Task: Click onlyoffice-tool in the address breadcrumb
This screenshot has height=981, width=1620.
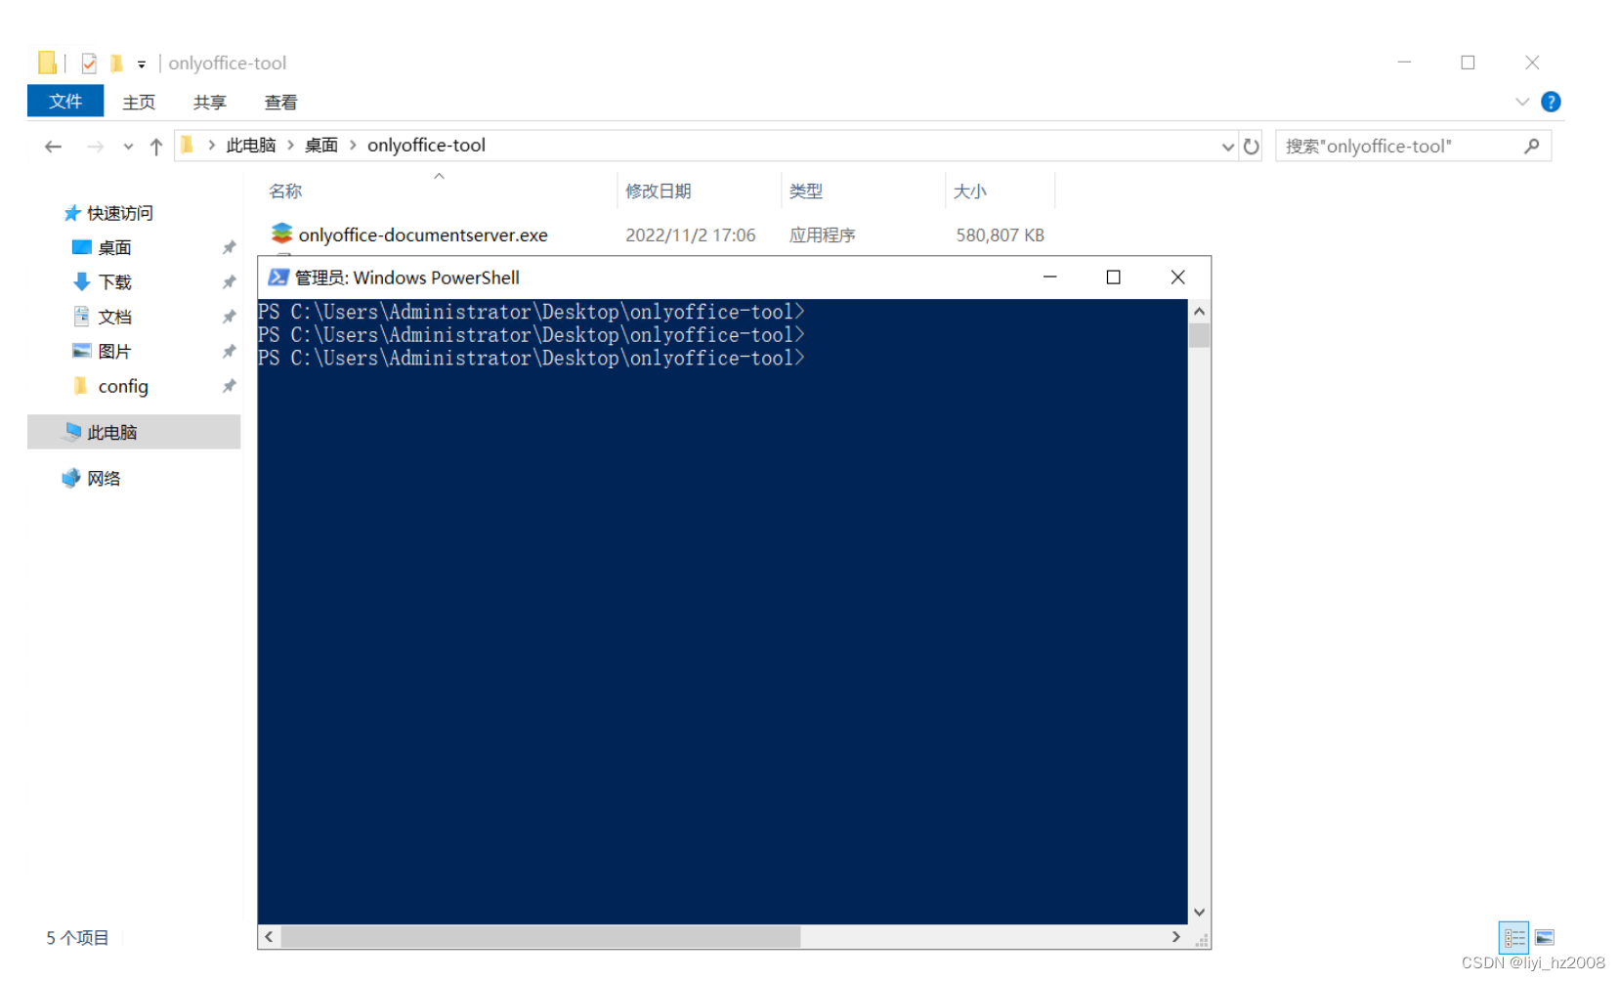Action: 426,145
